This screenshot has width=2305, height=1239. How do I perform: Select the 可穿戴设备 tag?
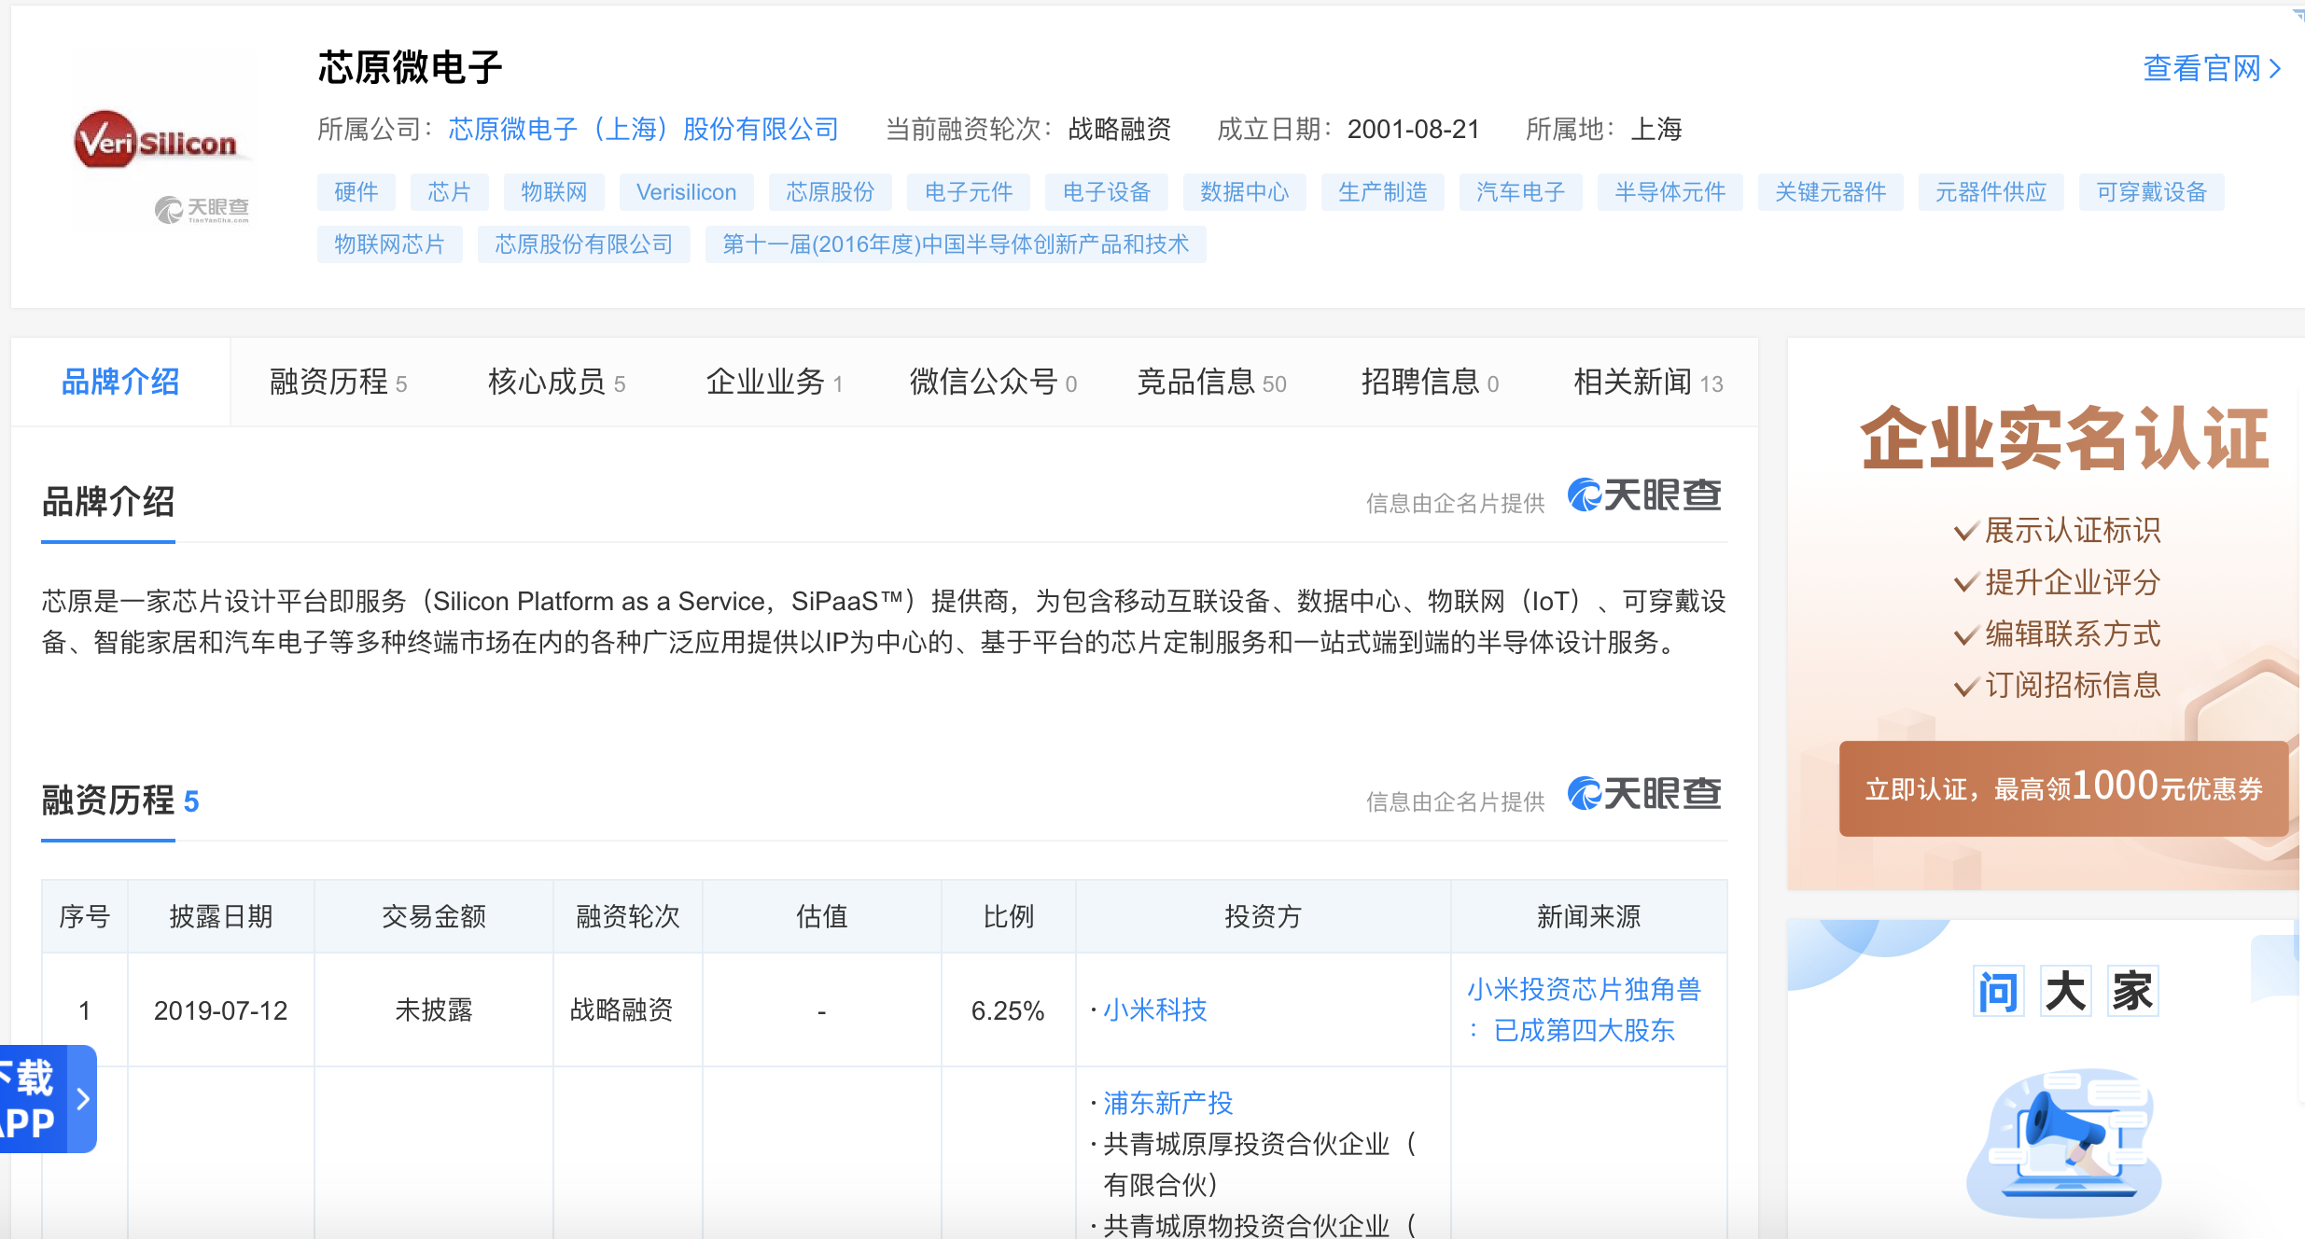coord(2152,192)
